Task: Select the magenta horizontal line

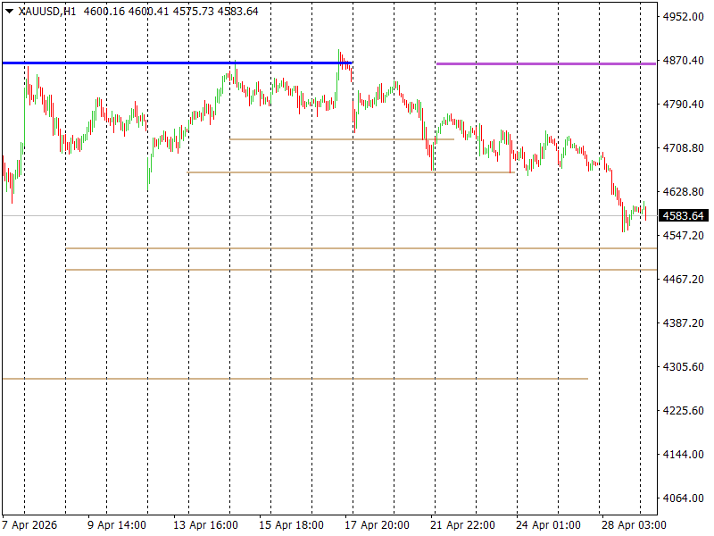Action: (x=544, y=64)
